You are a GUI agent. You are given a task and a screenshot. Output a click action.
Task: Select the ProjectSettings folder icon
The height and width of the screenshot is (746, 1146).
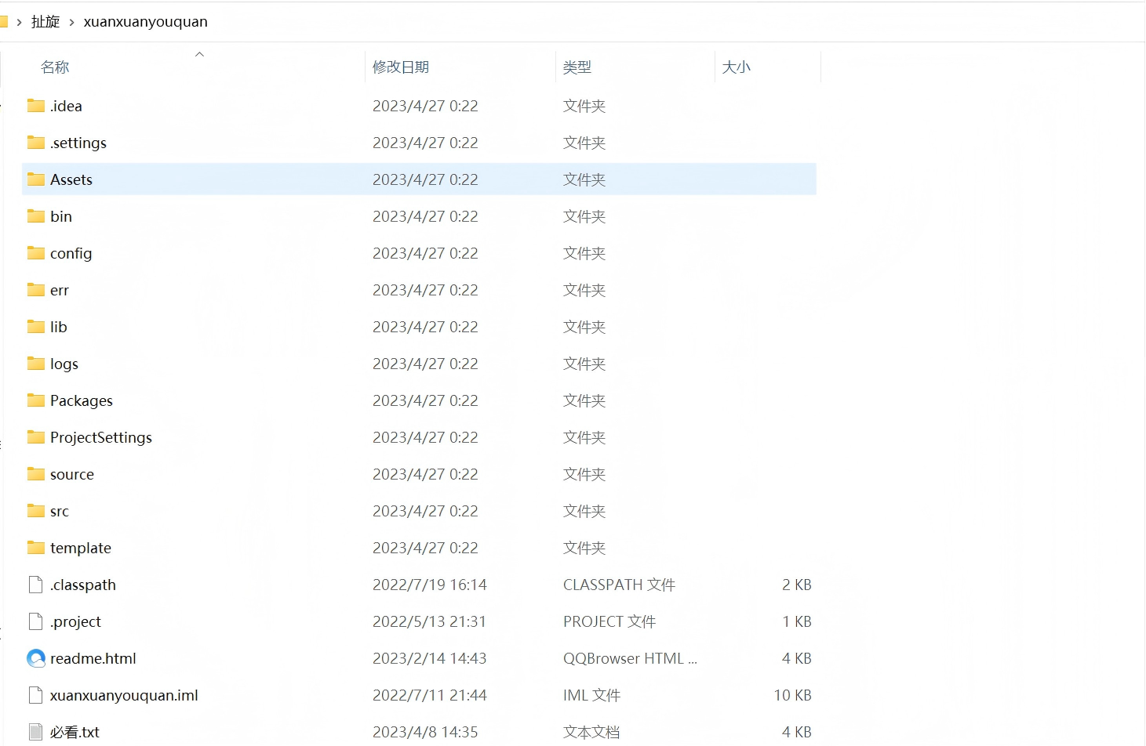36,437
